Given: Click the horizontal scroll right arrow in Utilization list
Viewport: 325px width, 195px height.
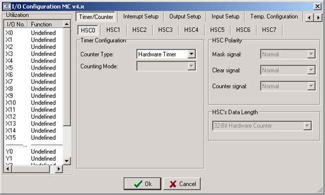Looking at the screenshot, I should pyautogui.click(x=59, y=169).
